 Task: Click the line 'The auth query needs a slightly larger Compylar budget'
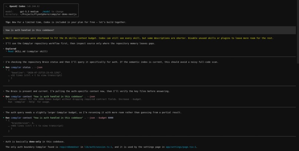click(93, 113)
